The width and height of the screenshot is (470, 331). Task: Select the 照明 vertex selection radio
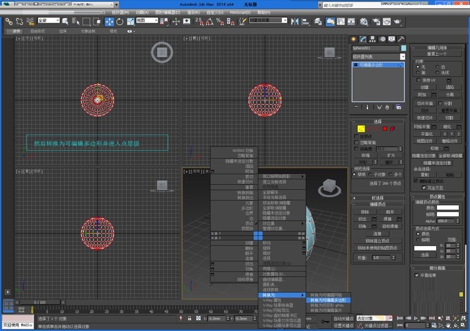click(418, 240)
